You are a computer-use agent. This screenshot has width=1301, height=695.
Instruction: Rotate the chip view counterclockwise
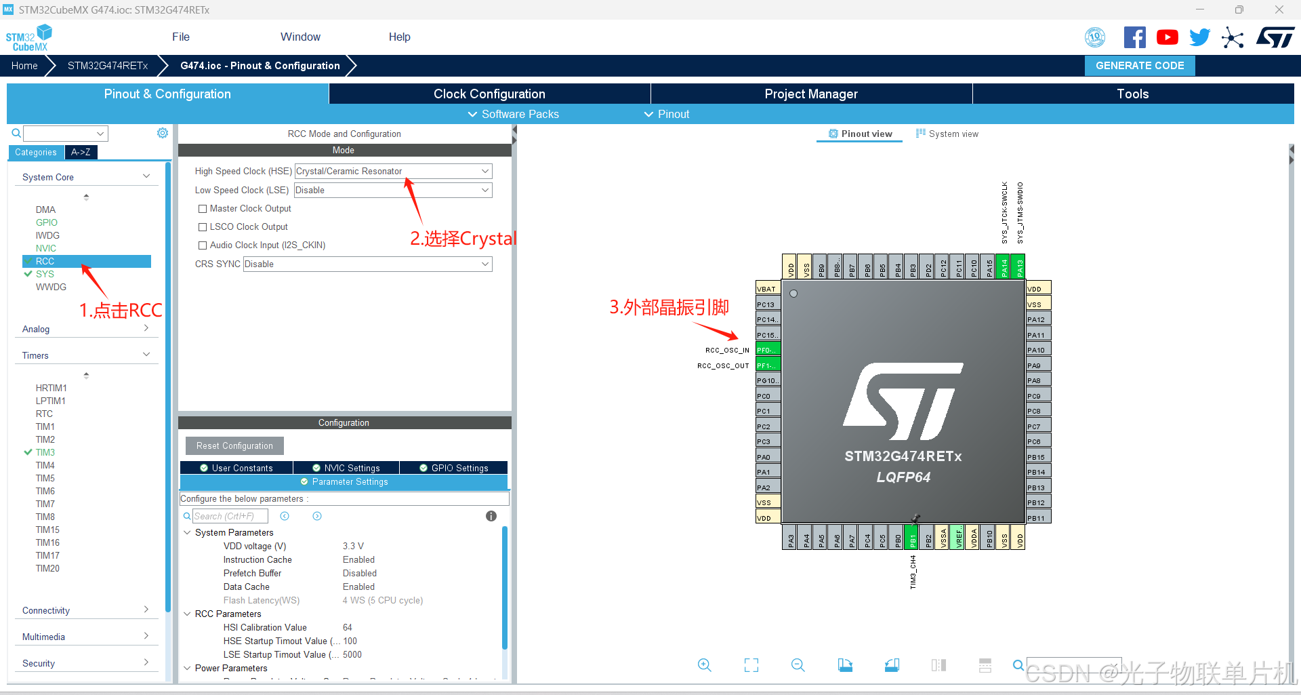click(x=892, y=665)
